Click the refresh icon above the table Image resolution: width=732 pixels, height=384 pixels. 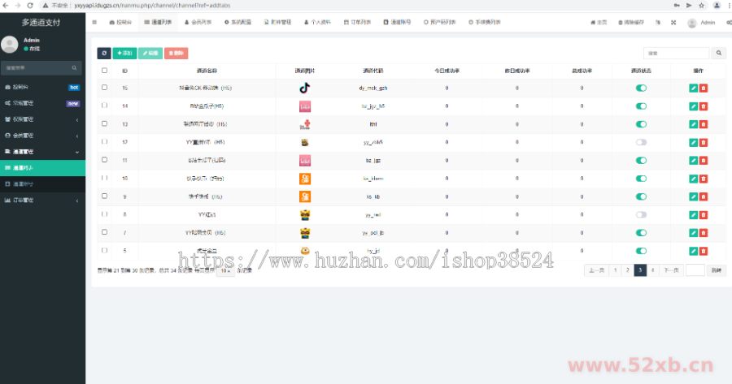104,54
